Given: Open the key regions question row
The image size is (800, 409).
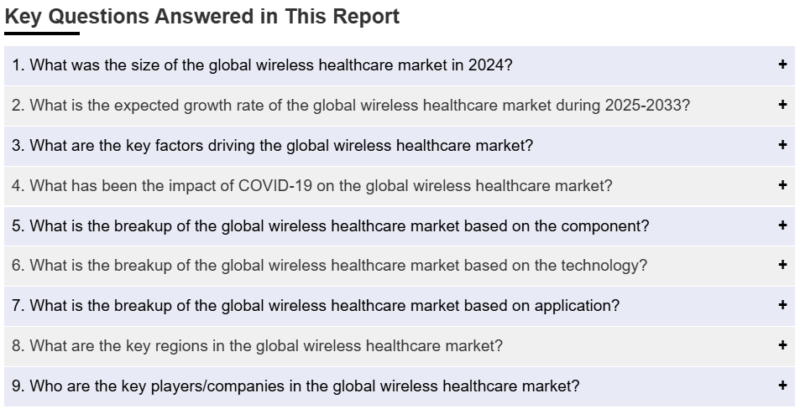Looking at the screenshot, I should pos(400,346).
